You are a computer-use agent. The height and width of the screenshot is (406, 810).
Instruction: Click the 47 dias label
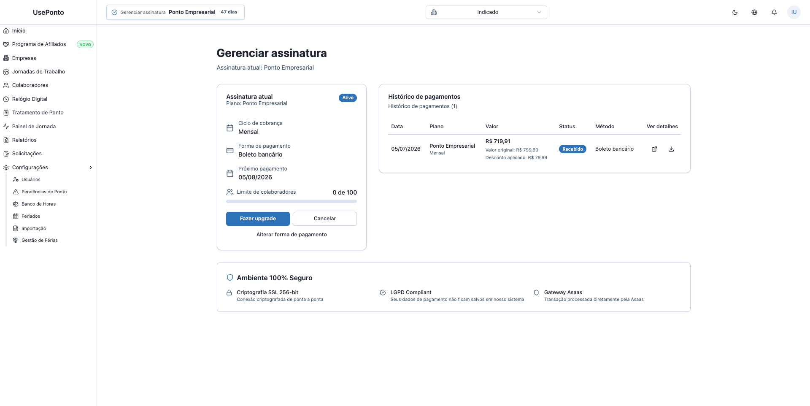tap(229, 12)
